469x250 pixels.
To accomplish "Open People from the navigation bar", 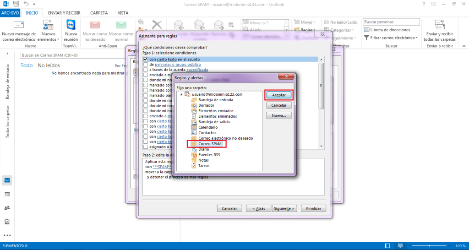I will pos(7,208).
